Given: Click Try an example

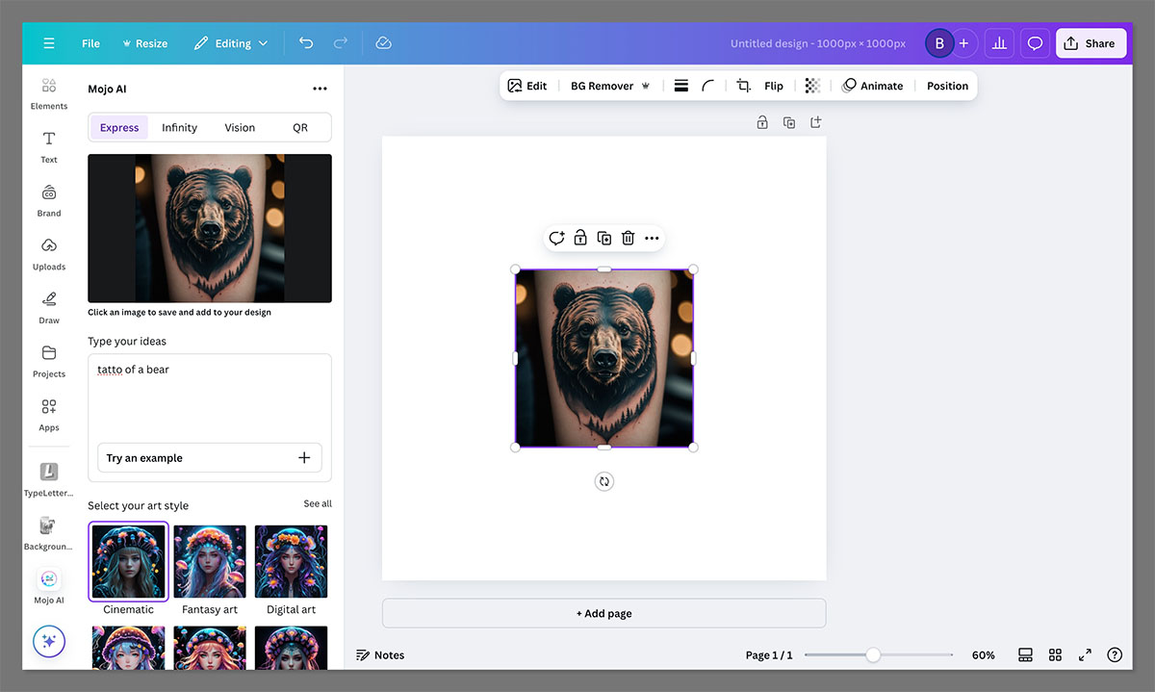Looking at the screenshot, I should pos(209,457).
